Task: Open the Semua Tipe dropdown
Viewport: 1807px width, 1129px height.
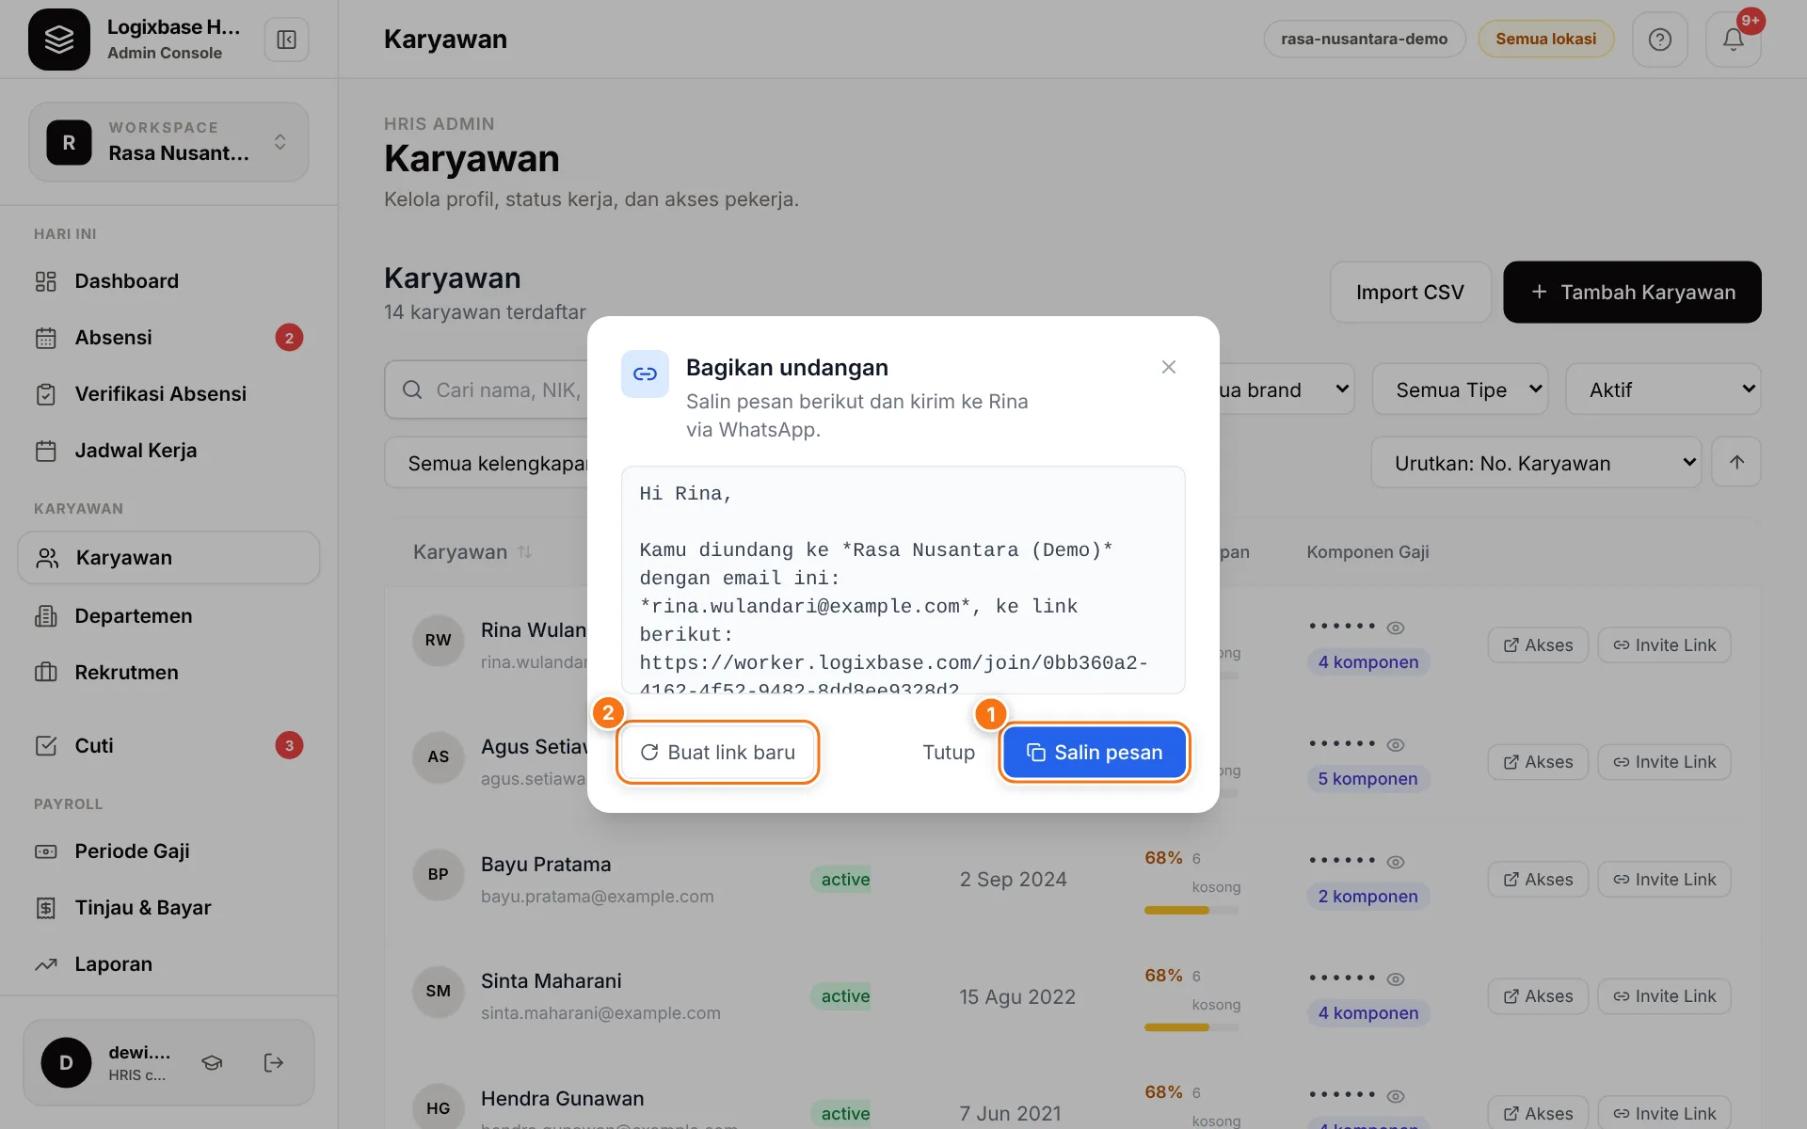Action: (x=1460, y=390)
